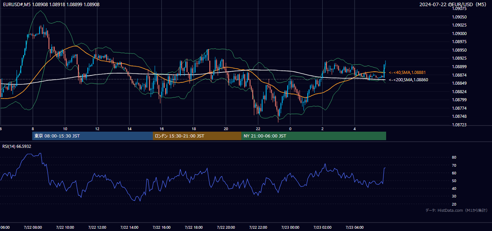492x231 pixels.
Task: Click the 1.09000 price axis label
Action: (459, 33)
